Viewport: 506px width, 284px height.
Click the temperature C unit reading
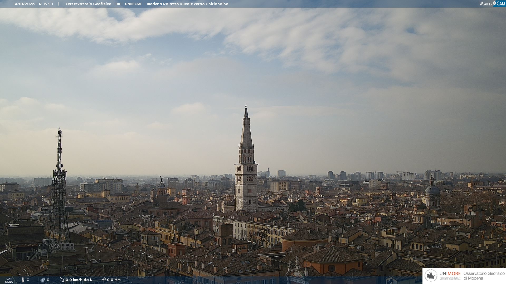(28, 280)
